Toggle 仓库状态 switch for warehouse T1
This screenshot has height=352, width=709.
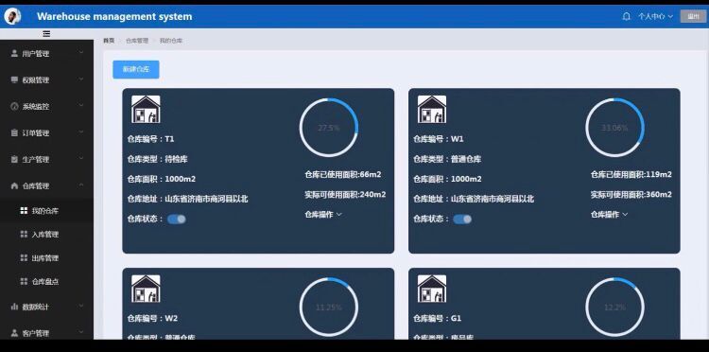pos(177,219)
